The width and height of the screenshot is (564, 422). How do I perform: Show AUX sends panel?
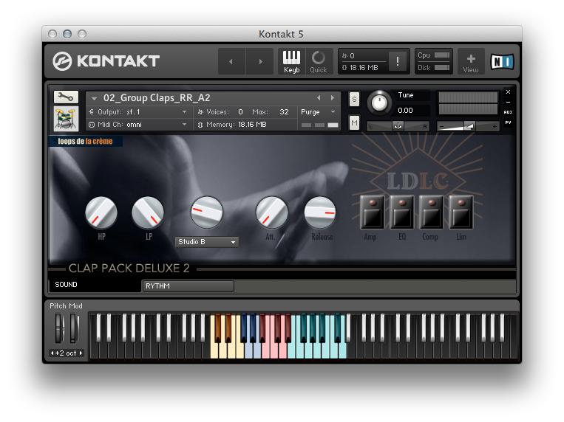[509, 112]
